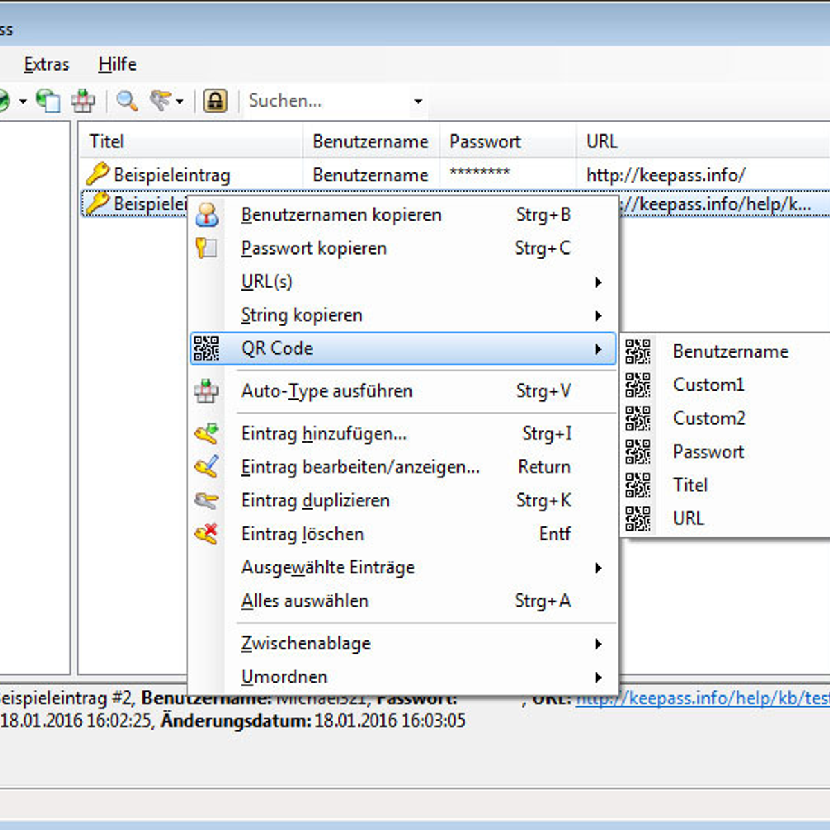Expand the Ausgewählte Einträge submenu

(598, 568)
